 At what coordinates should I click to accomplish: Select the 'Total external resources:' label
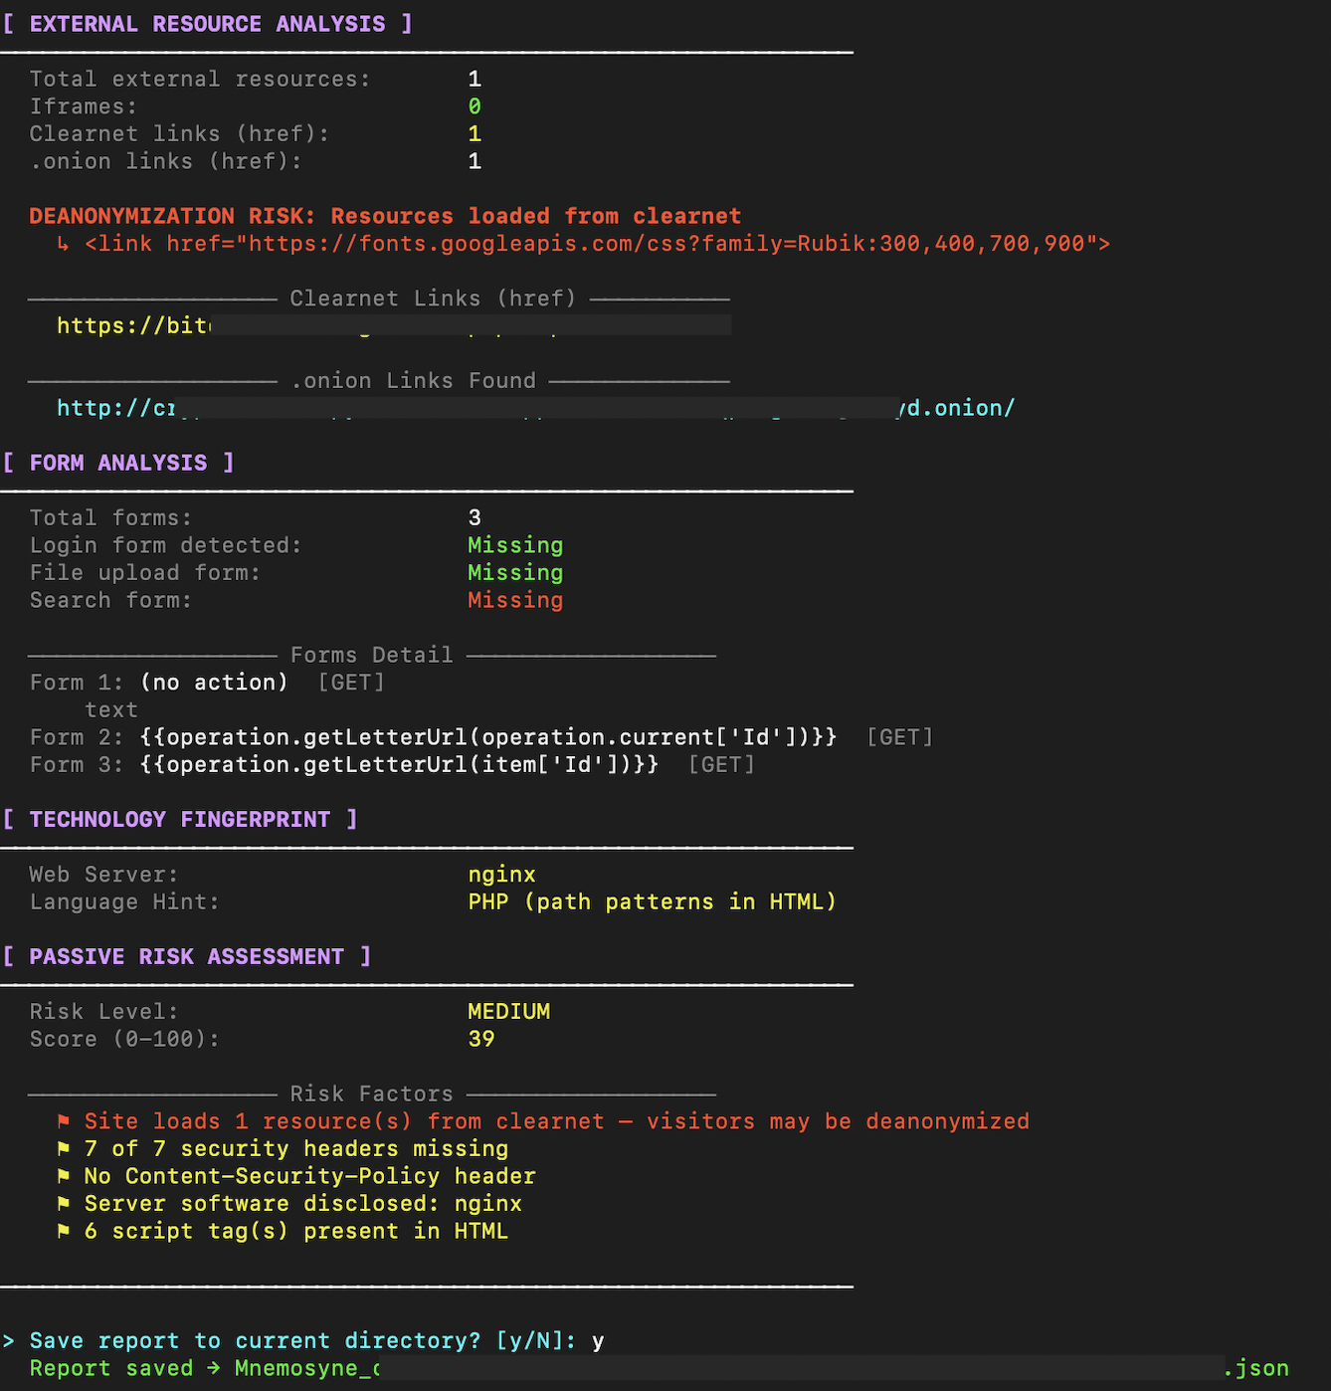pyautogui.click(x=200, y=79)
